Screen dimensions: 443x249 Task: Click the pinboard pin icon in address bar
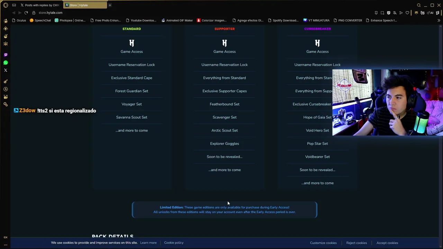[376, 13]
